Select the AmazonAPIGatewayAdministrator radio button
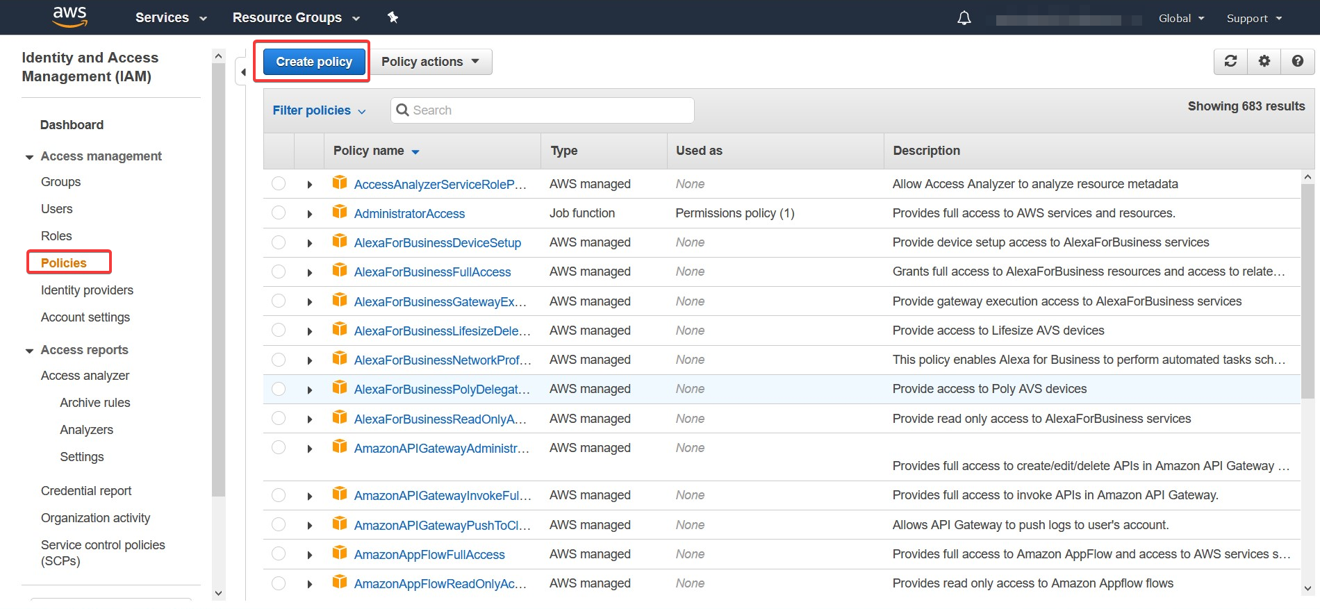The height and width of the screenshot is (609, 1320). (x=279, y=447)
